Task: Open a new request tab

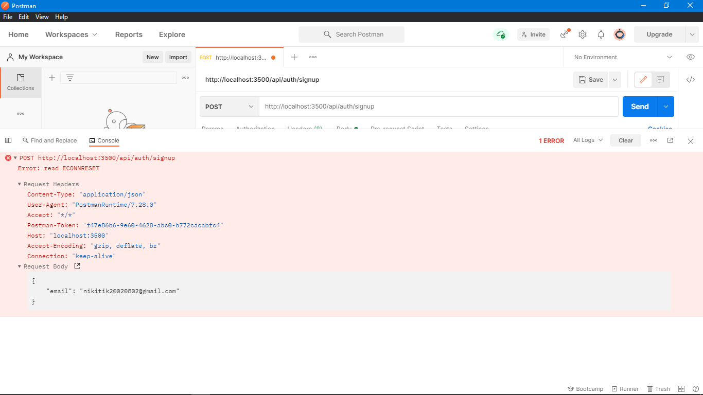Action: pyautogui.click(x=294, y=57)
